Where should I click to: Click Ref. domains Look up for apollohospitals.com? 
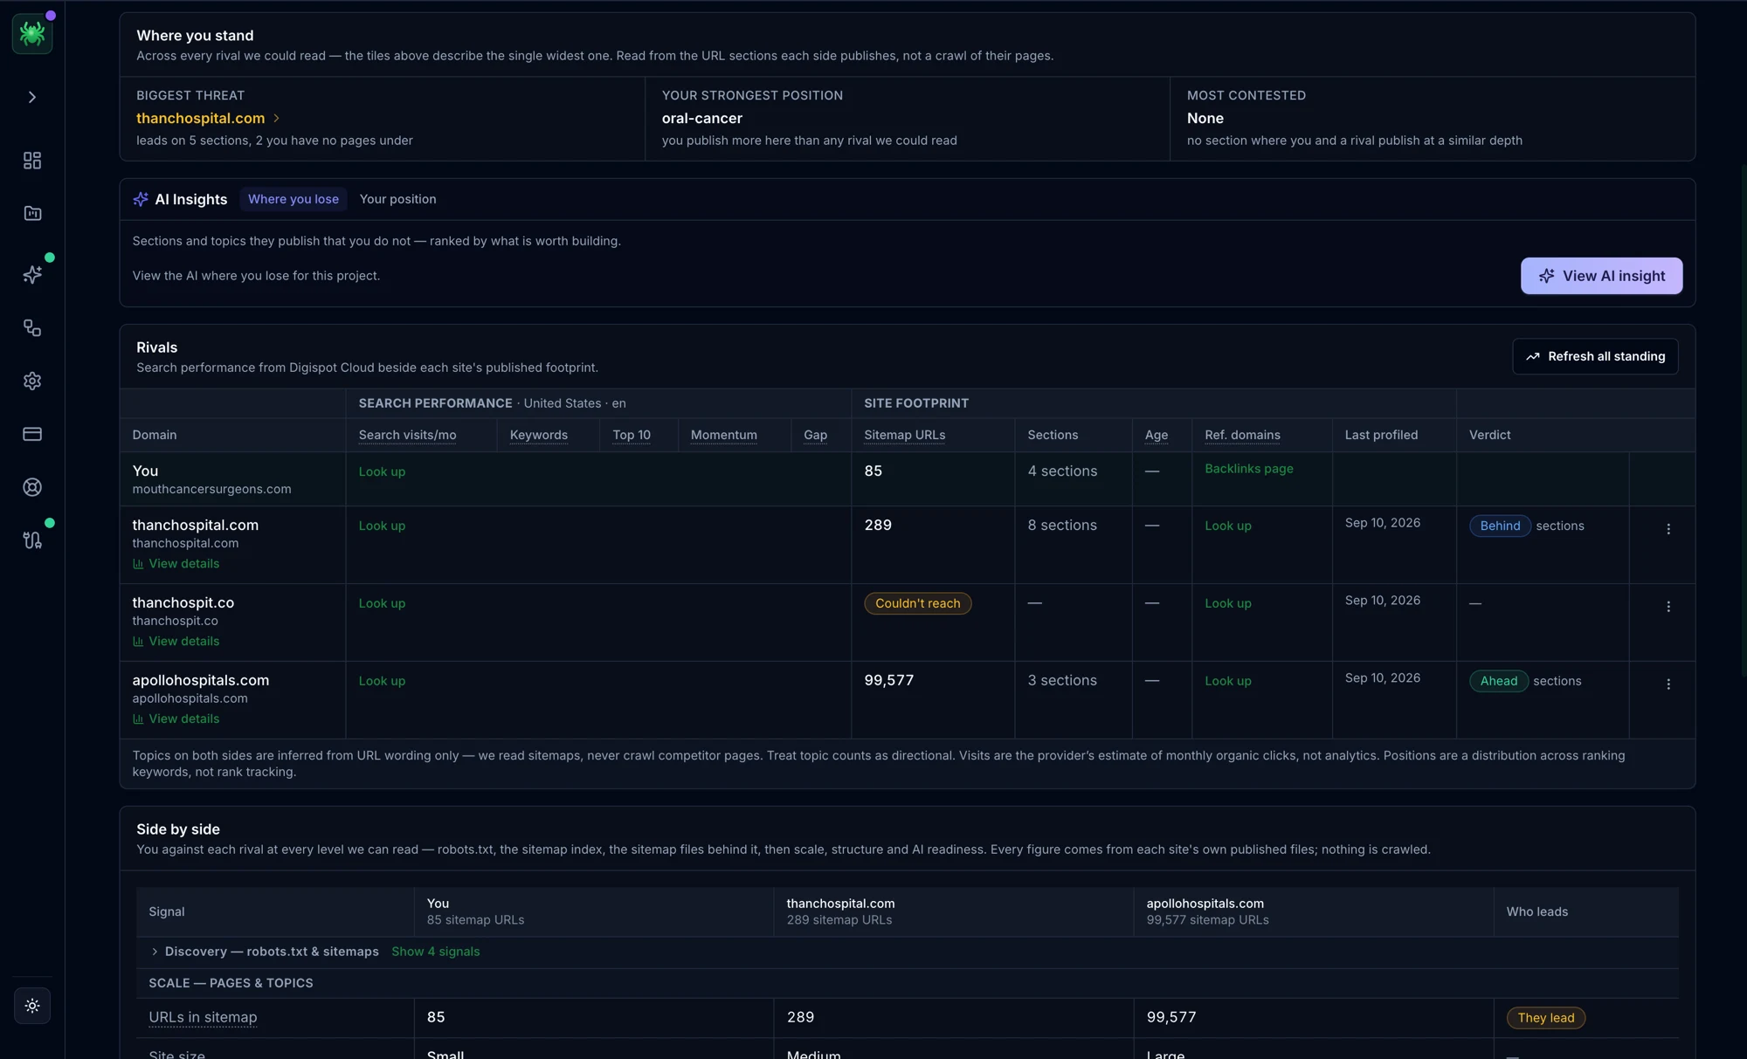tap(1227, 681)
